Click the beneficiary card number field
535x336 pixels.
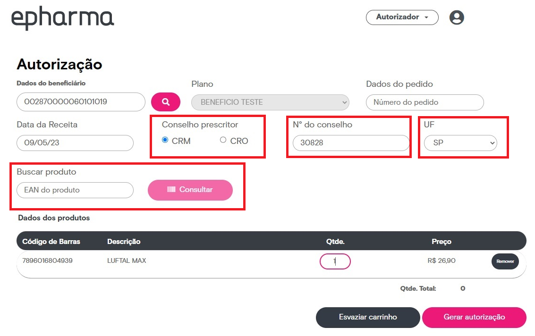81,101
